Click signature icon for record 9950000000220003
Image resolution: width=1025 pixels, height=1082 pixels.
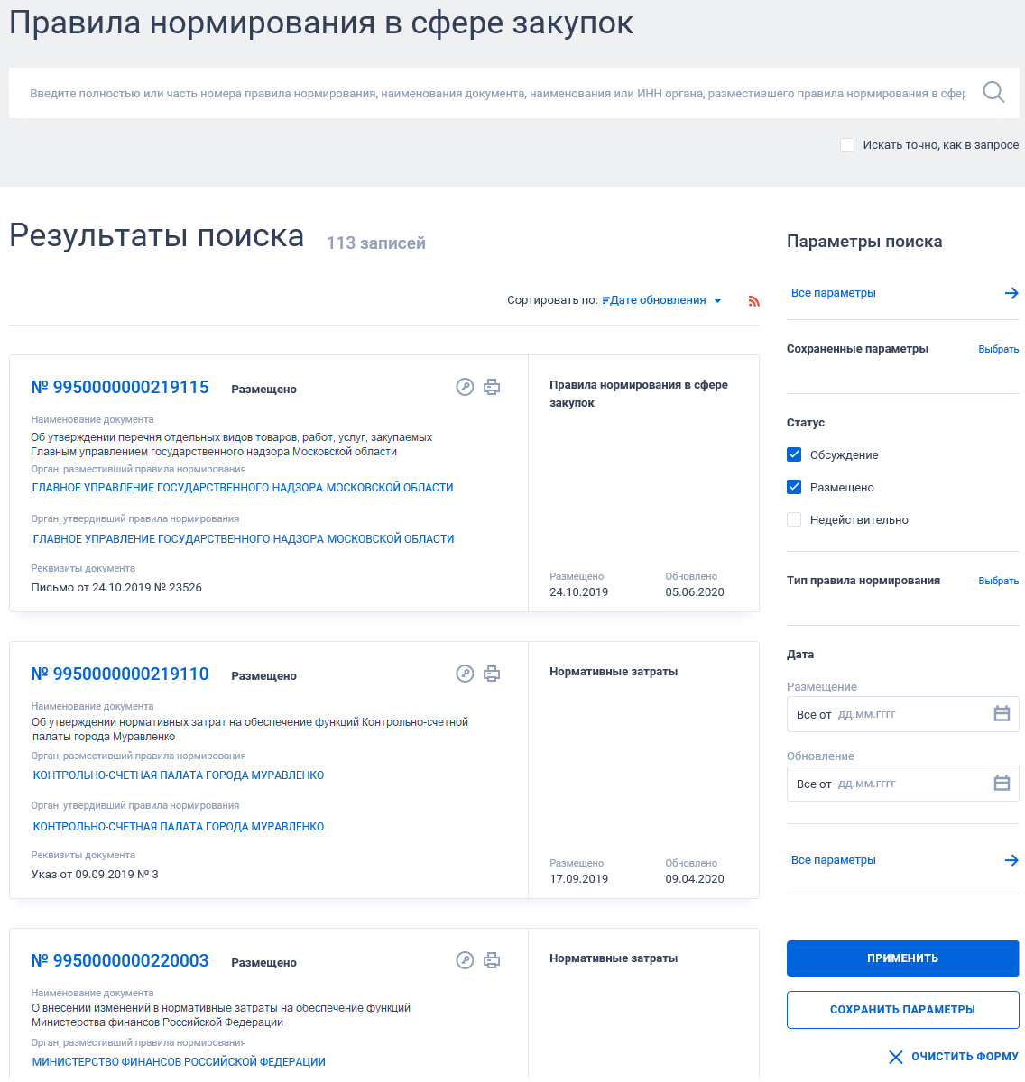click(465, 960)
